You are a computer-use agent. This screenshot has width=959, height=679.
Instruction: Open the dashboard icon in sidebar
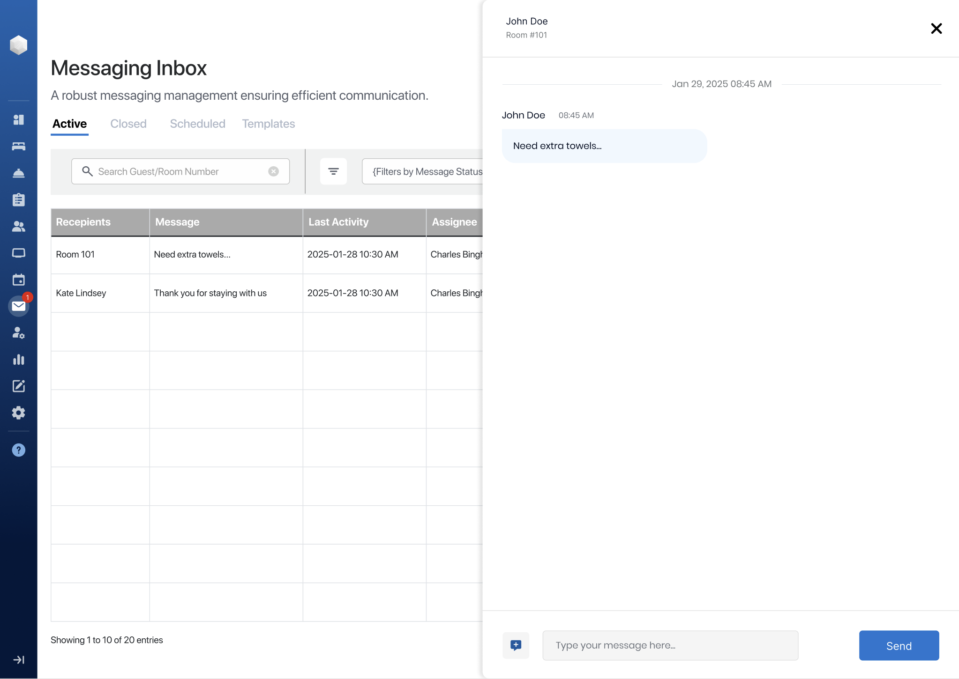[x=19, y=120]
